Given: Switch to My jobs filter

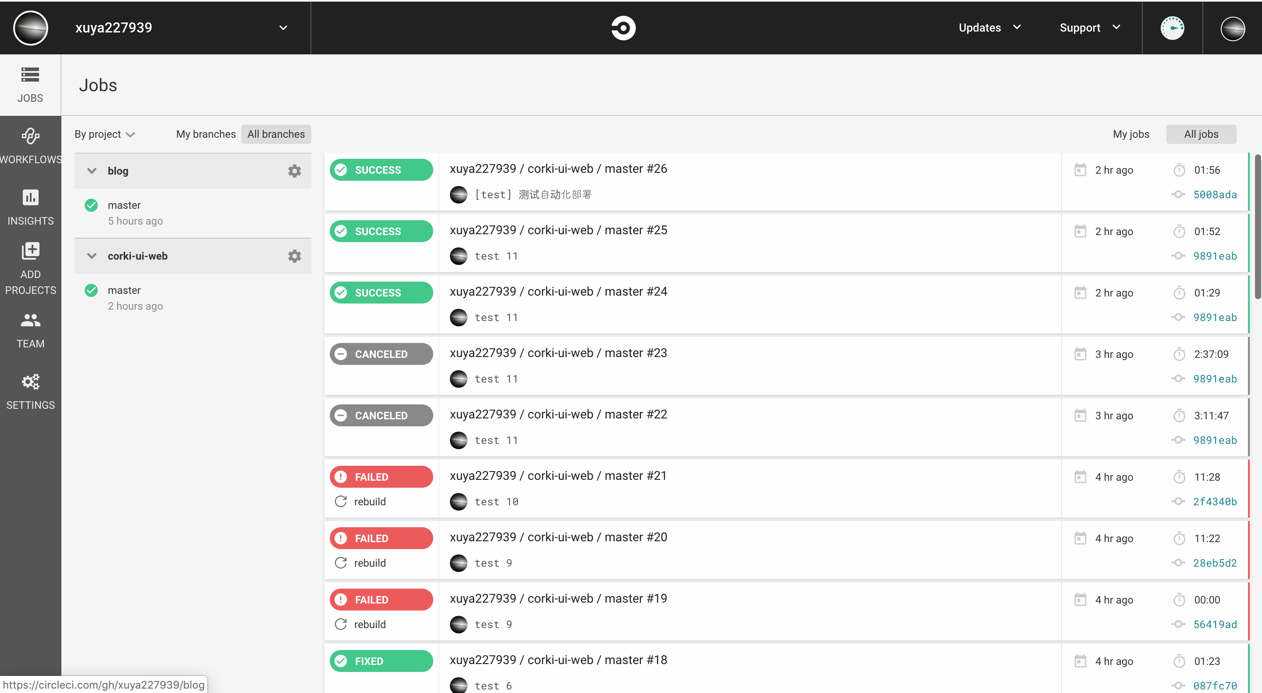Looking at the screenshot, I should click(1131, 134).
